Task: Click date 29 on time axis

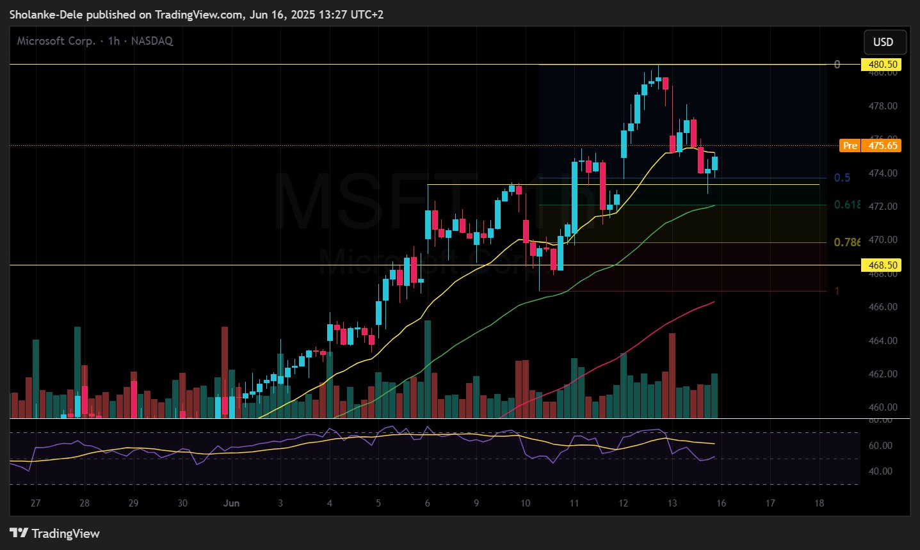Action: click(133, 503)
